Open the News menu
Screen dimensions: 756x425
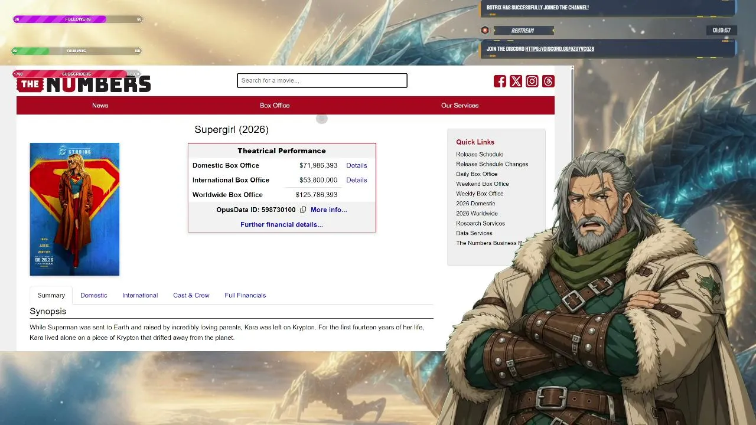100,106
